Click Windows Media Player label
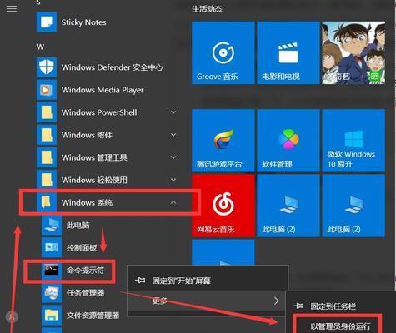 point(103,90)
